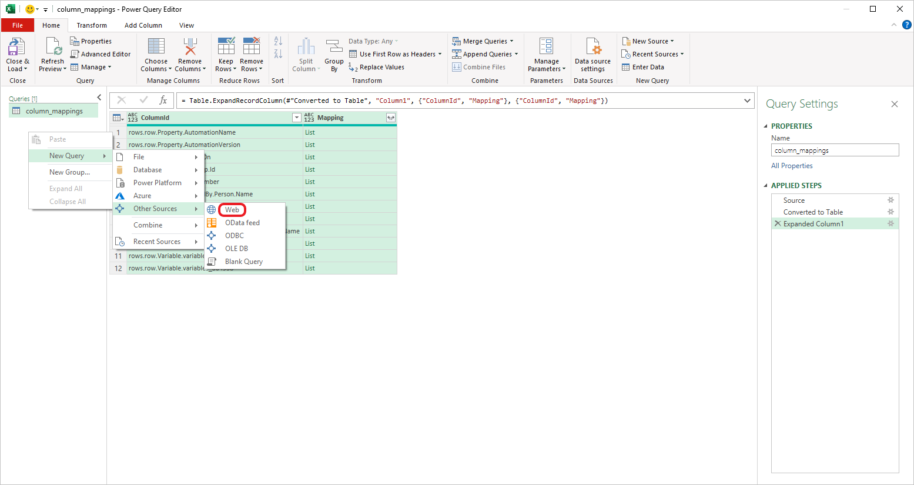This screenshot has width=914, height=485.
Task: Click the Remove Columns icon
Action: (190, 47)
